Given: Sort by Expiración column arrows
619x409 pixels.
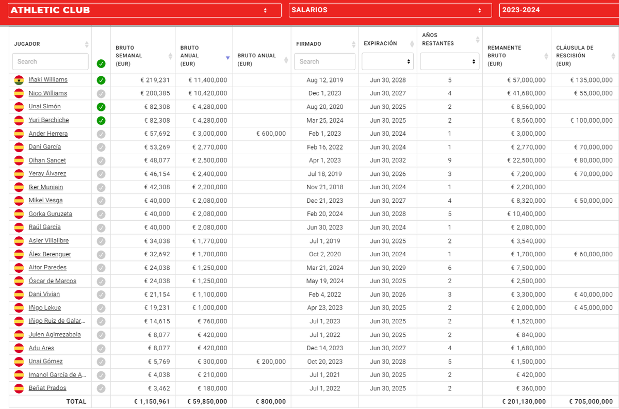Looking at the screenshot, I should tap(412, 44).
